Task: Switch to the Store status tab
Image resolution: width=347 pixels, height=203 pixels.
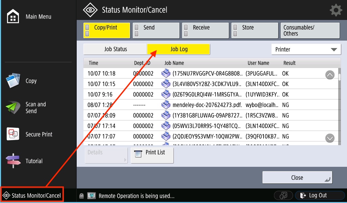Action: pyautogui.click(x=254, y=30)
